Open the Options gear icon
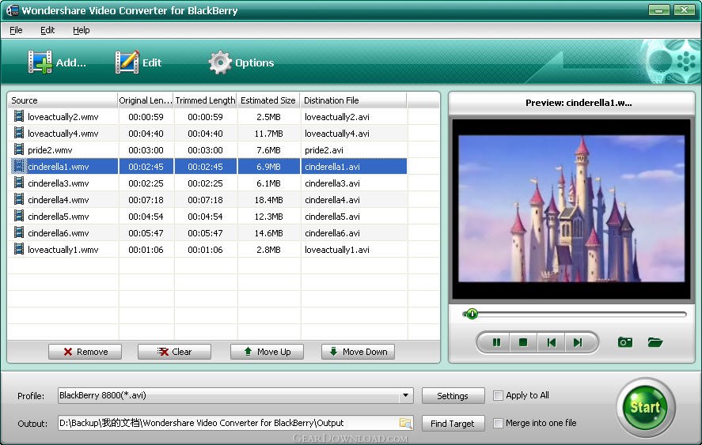Screen dimensions: 702x445 point(220,62)
